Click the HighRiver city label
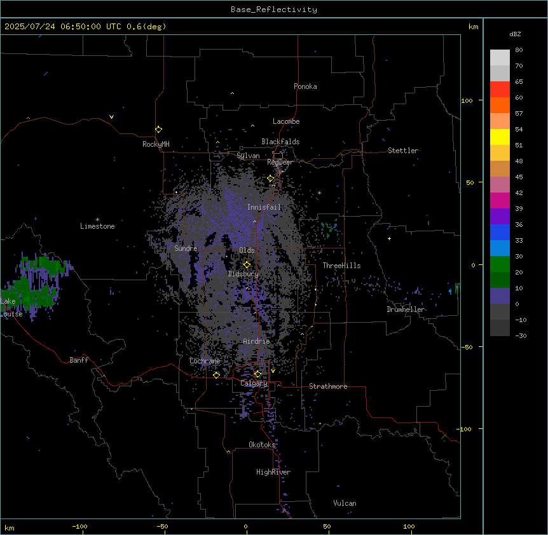This screenshot has width=548, height=535. coord(273,472)
